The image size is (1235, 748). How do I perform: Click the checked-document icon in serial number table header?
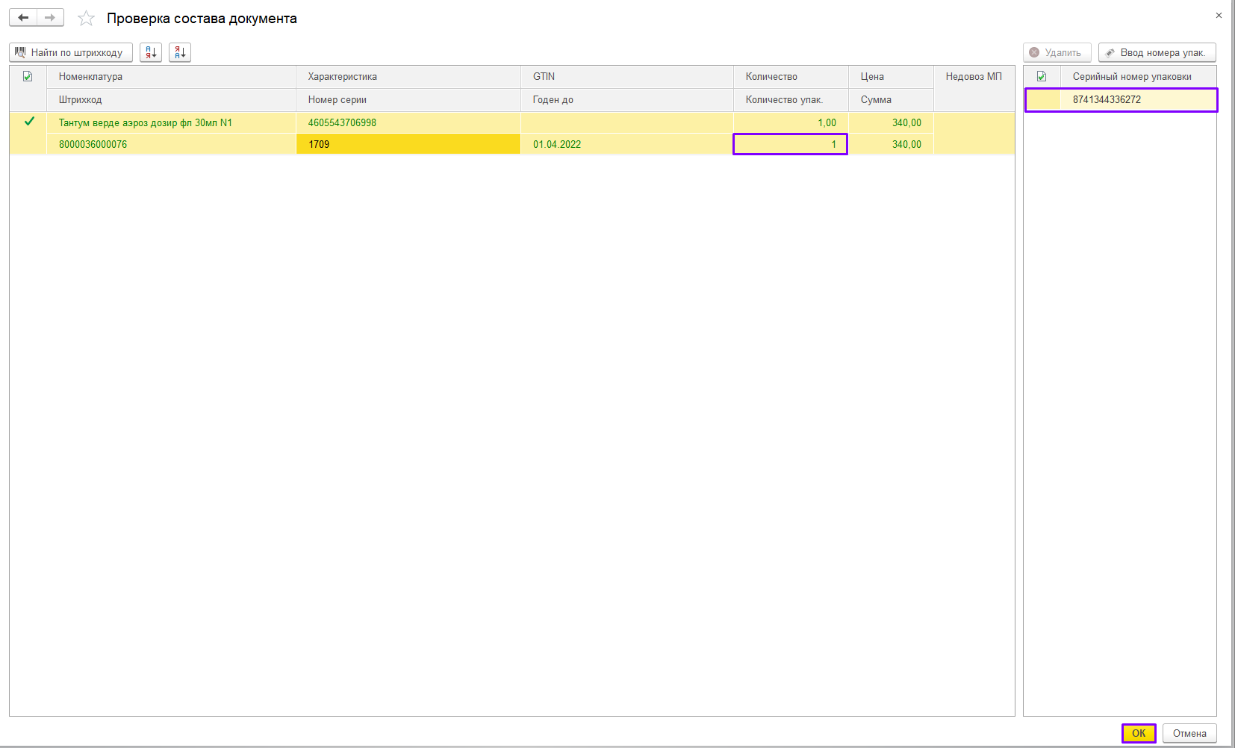click(1042, 76)
